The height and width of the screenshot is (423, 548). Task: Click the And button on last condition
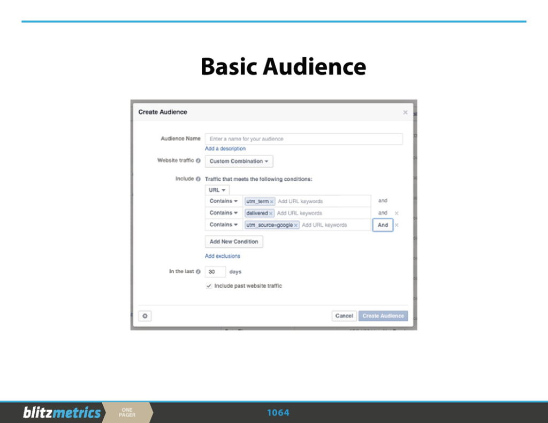383,225
